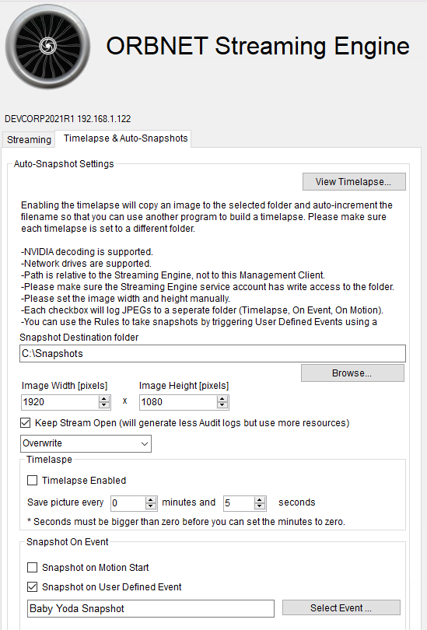
Task: Open View Timelapse window
Action: tap(354, 181)
